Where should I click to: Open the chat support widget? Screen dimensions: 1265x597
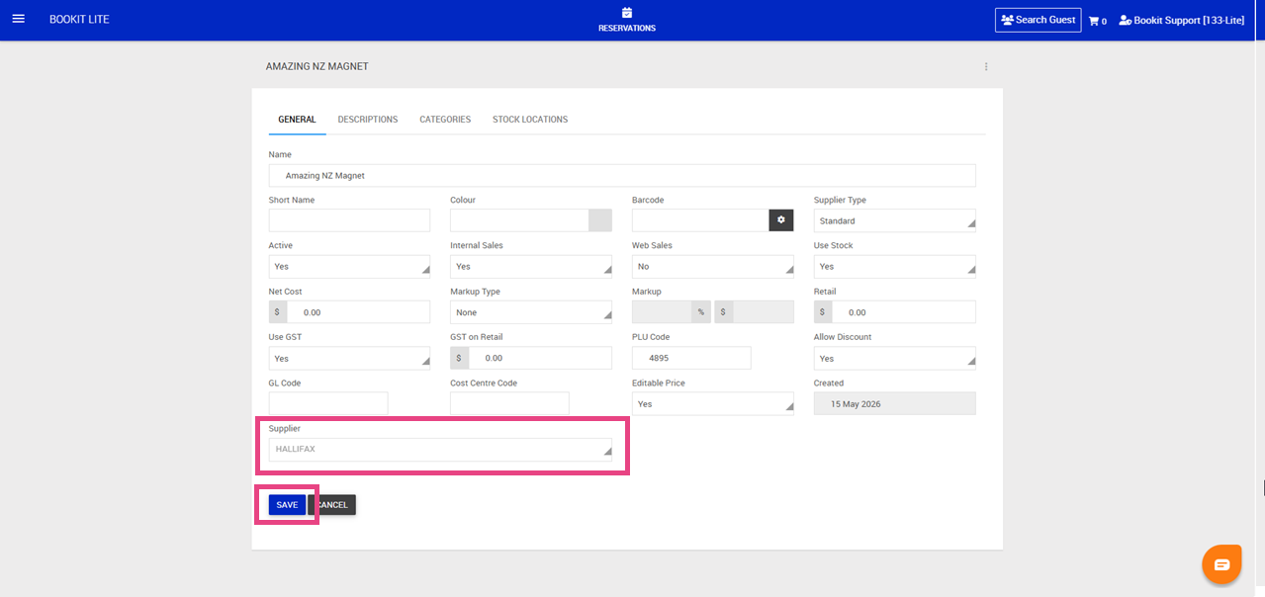1221,564
